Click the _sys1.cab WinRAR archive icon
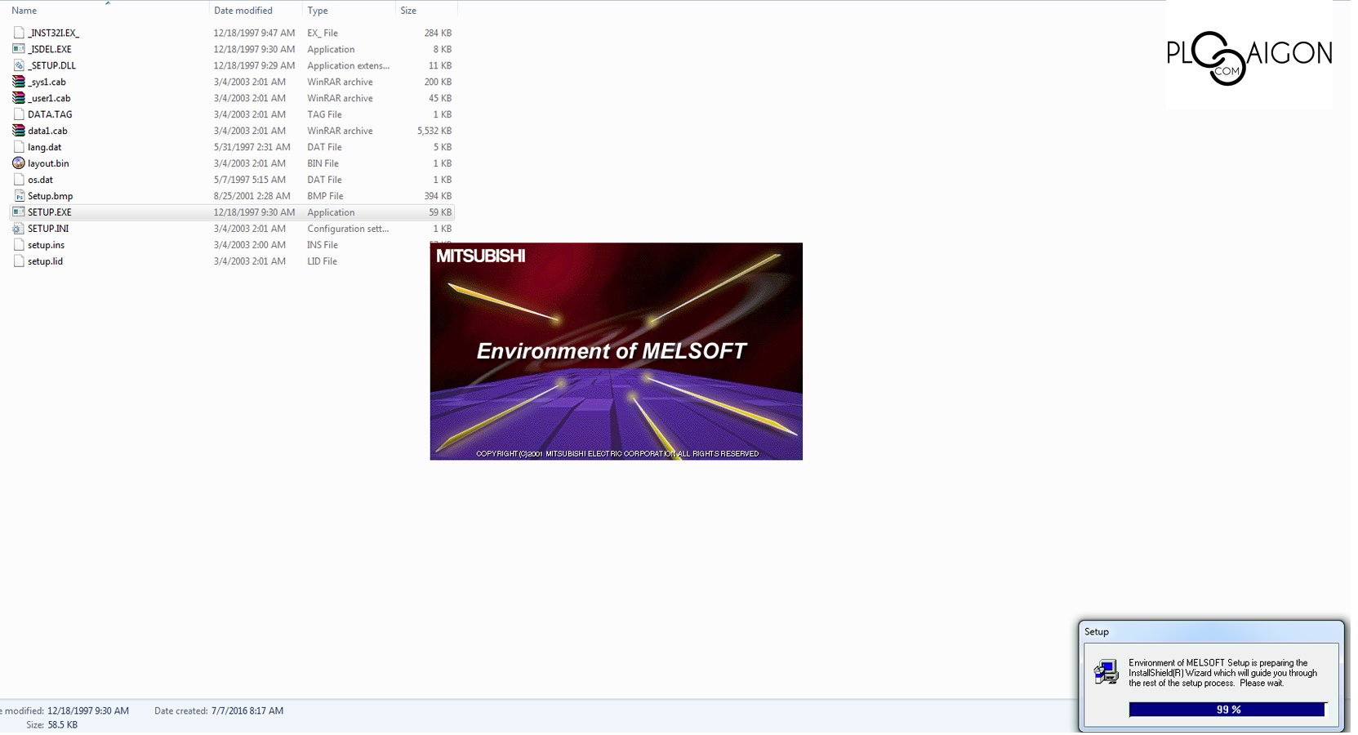This screenshot has height=735, width=1358. pos(19,82)
